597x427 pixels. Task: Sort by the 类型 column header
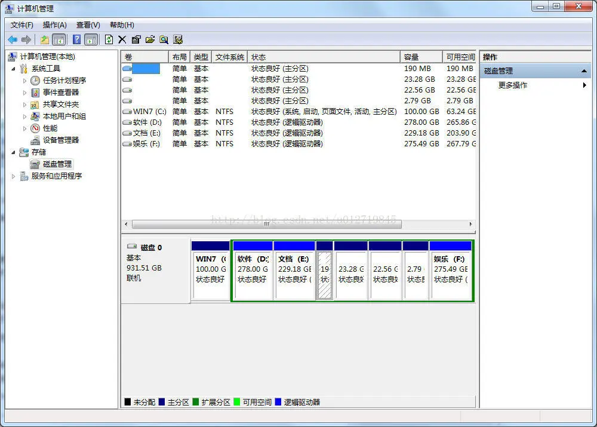pos(201,57)
